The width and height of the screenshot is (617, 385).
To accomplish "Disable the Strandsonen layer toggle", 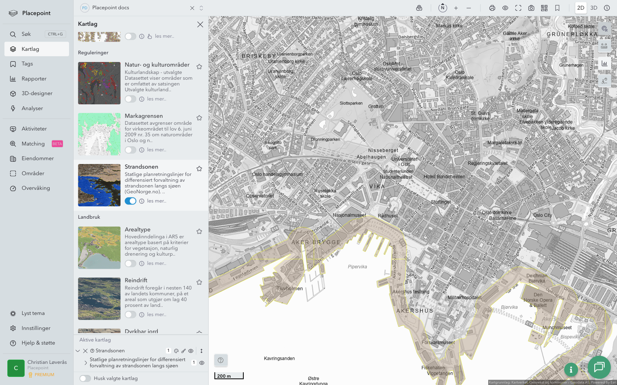I will coord(130,201).
